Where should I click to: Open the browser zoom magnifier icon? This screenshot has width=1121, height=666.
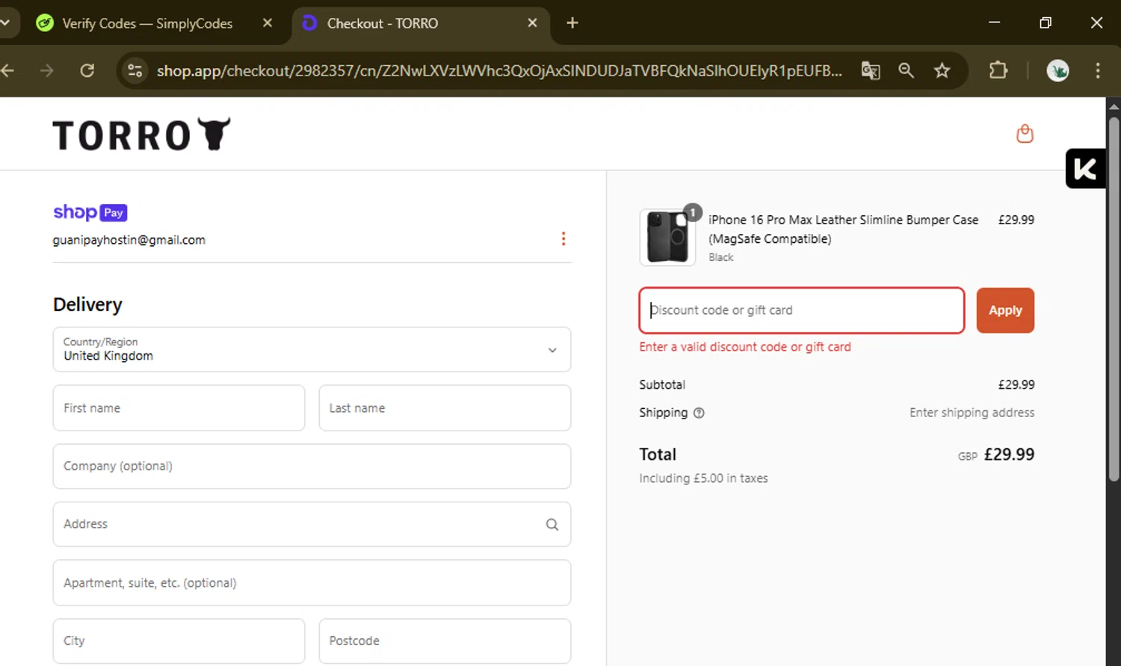(x=907, y=70)
